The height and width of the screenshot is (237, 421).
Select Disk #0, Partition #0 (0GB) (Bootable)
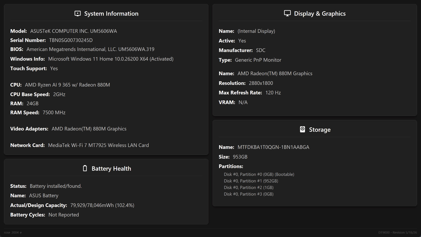[259, 174]
